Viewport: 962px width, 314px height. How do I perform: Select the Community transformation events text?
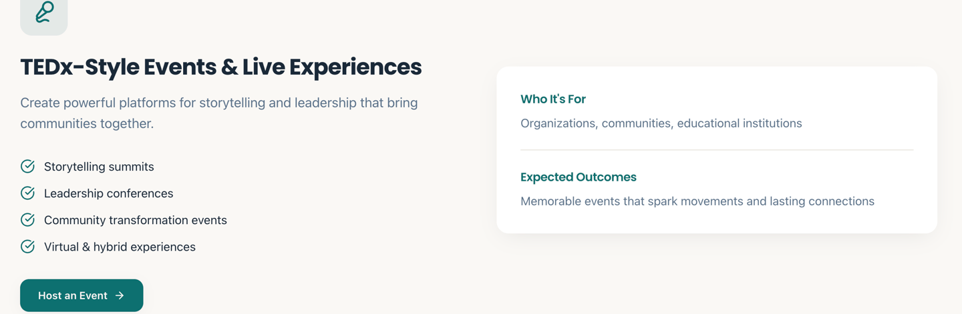(135, 220)
